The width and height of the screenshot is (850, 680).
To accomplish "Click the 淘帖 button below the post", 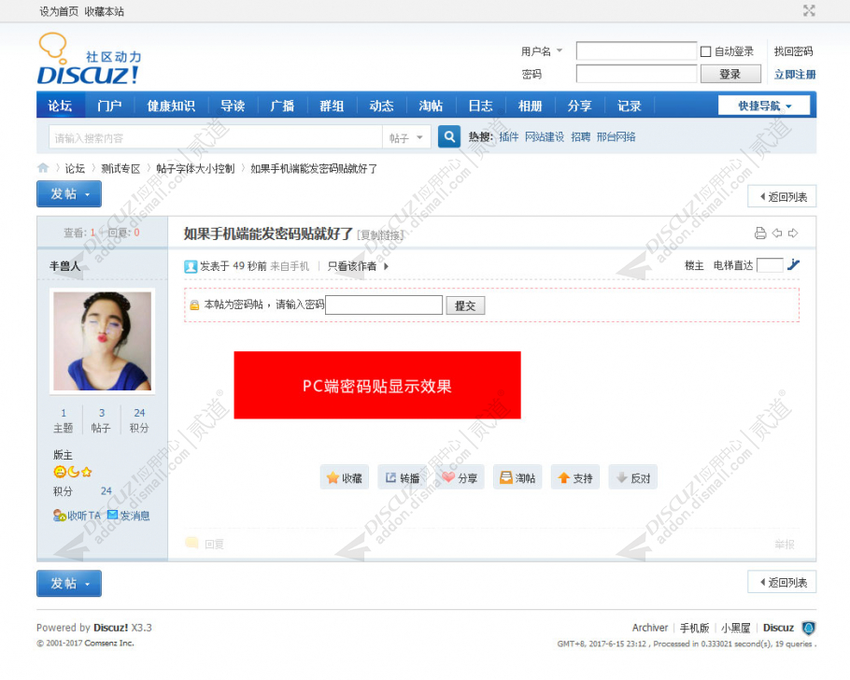I will [x=517, y=477].
